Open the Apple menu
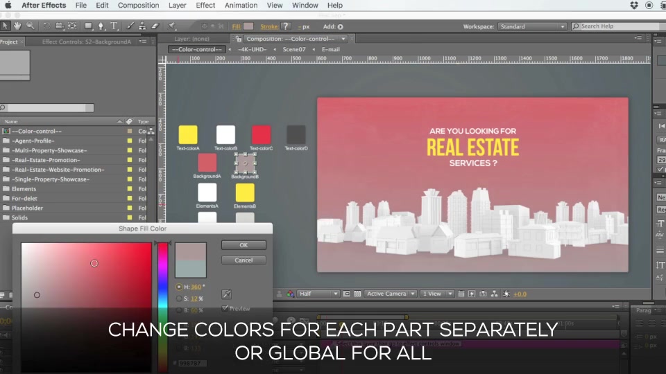Screen dimensions: 666x374 [8, 5]
